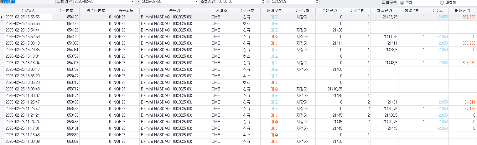The width and height of the screenshot is (477, 145).
Task: Click the profit value 57,168
Action: [470, 109]
